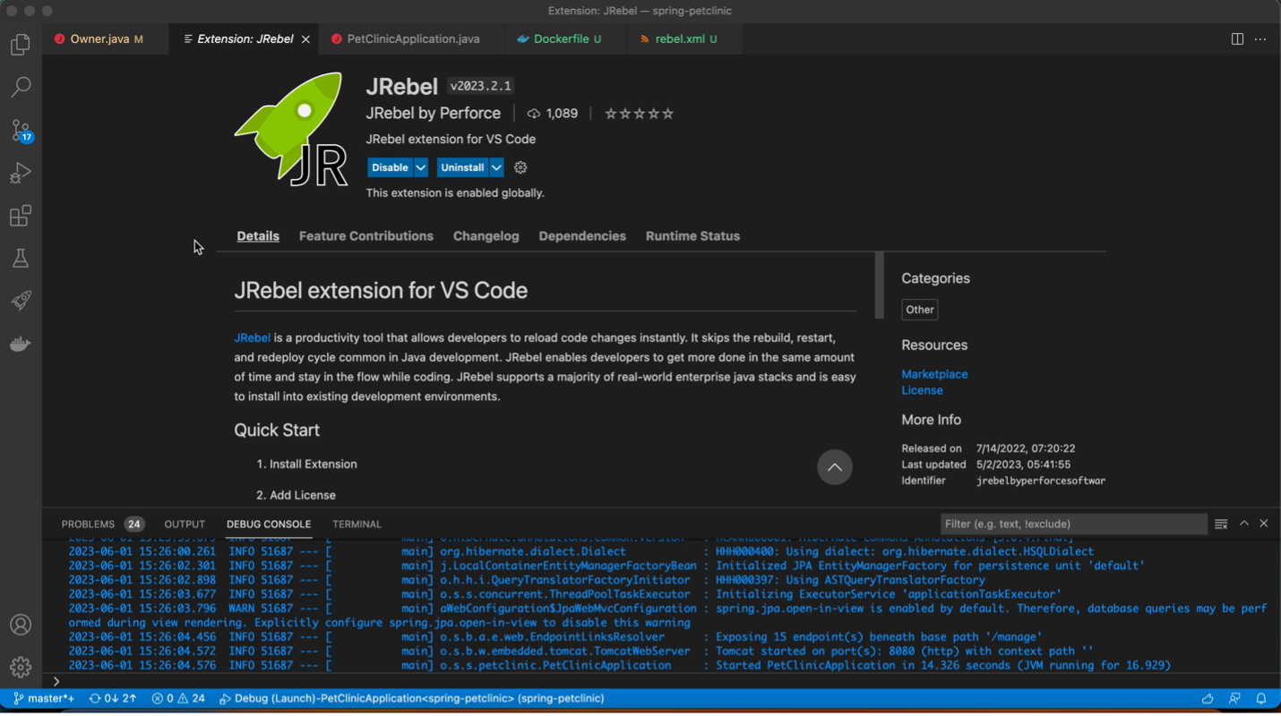The height and width of the screenshot is (716, 1281).
Task: Click the details page vertical scrollbar
Action: [879, 284]
